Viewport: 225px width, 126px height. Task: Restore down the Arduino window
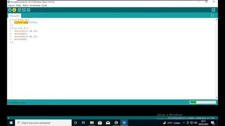206,2
